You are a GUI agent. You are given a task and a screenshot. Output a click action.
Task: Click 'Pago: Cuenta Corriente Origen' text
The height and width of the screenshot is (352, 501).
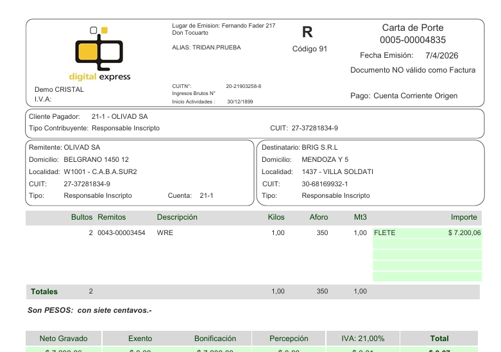[404, 96]
